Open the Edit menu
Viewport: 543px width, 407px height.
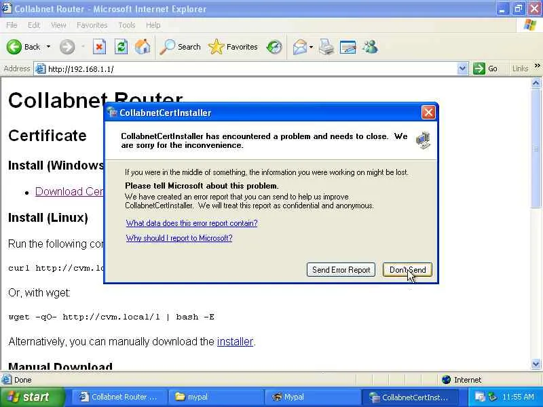click(x=33, y=25)
